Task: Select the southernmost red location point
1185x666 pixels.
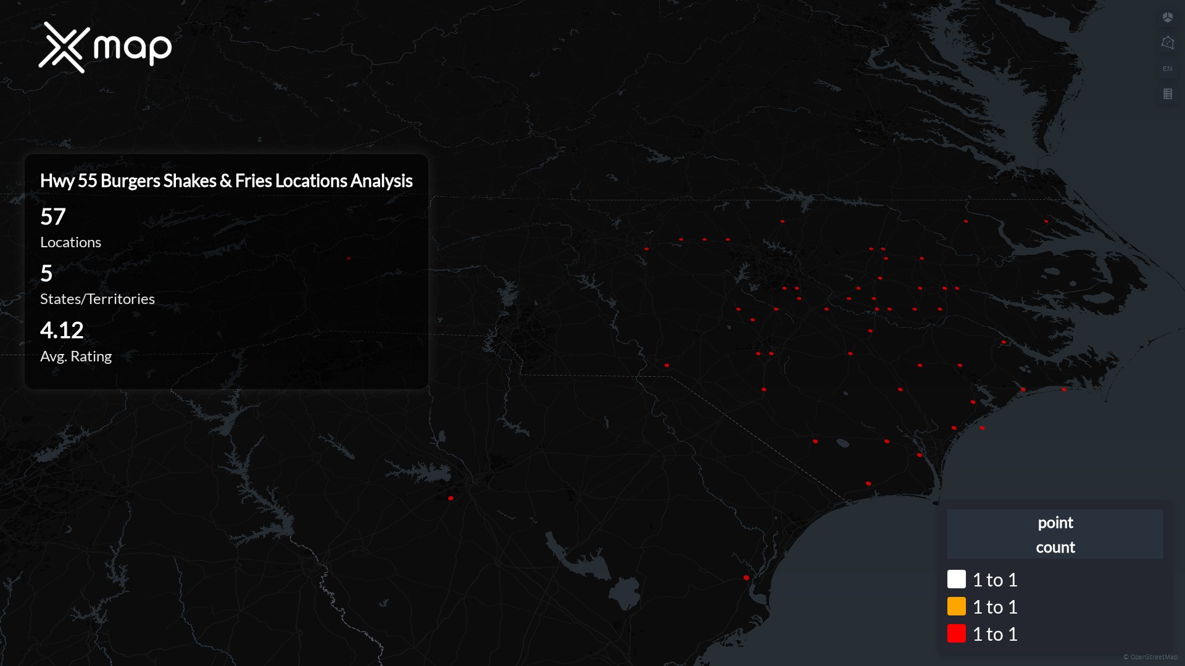Action: 746,578
